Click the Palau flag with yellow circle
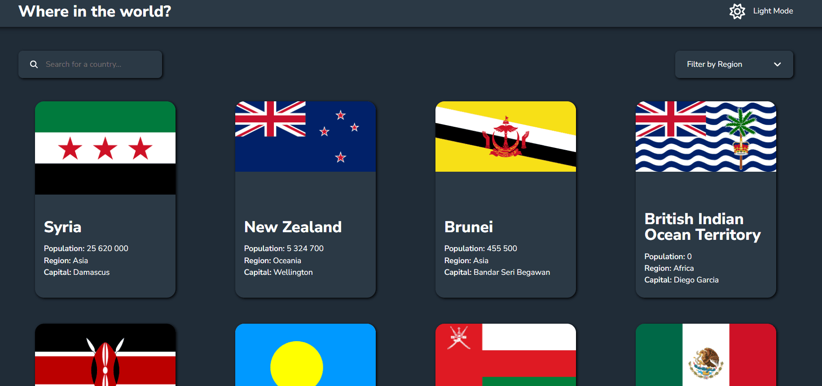Screen dimensions: 822x386 point(305,355)
